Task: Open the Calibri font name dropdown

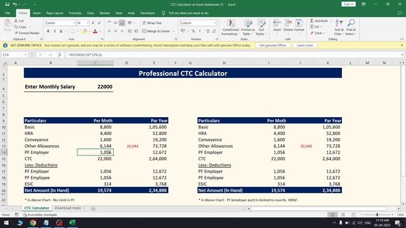Action: click(74, 23)
